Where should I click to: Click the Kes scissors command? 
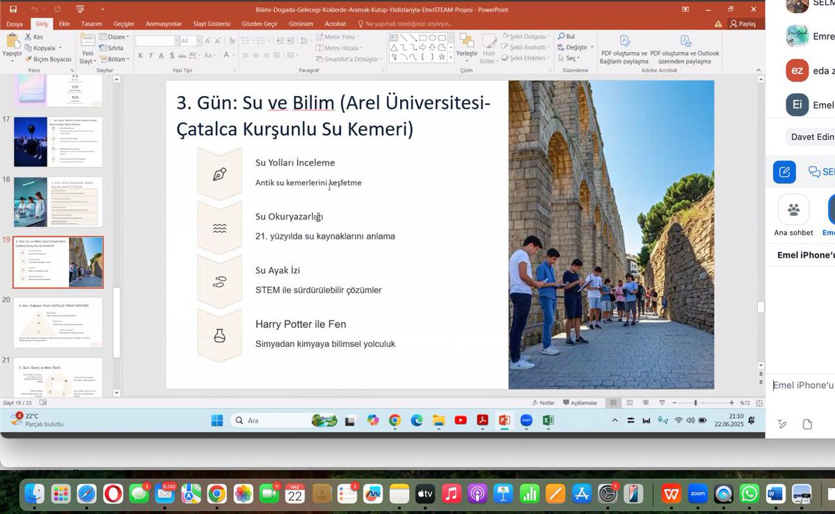click(33, 37)
